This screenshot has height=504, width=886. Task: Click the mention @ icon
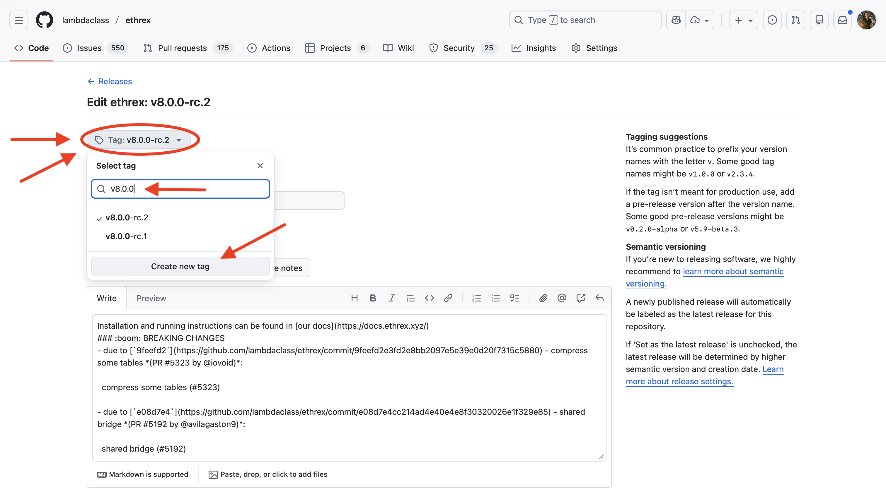pyautogui.click(x=562, y=298)
